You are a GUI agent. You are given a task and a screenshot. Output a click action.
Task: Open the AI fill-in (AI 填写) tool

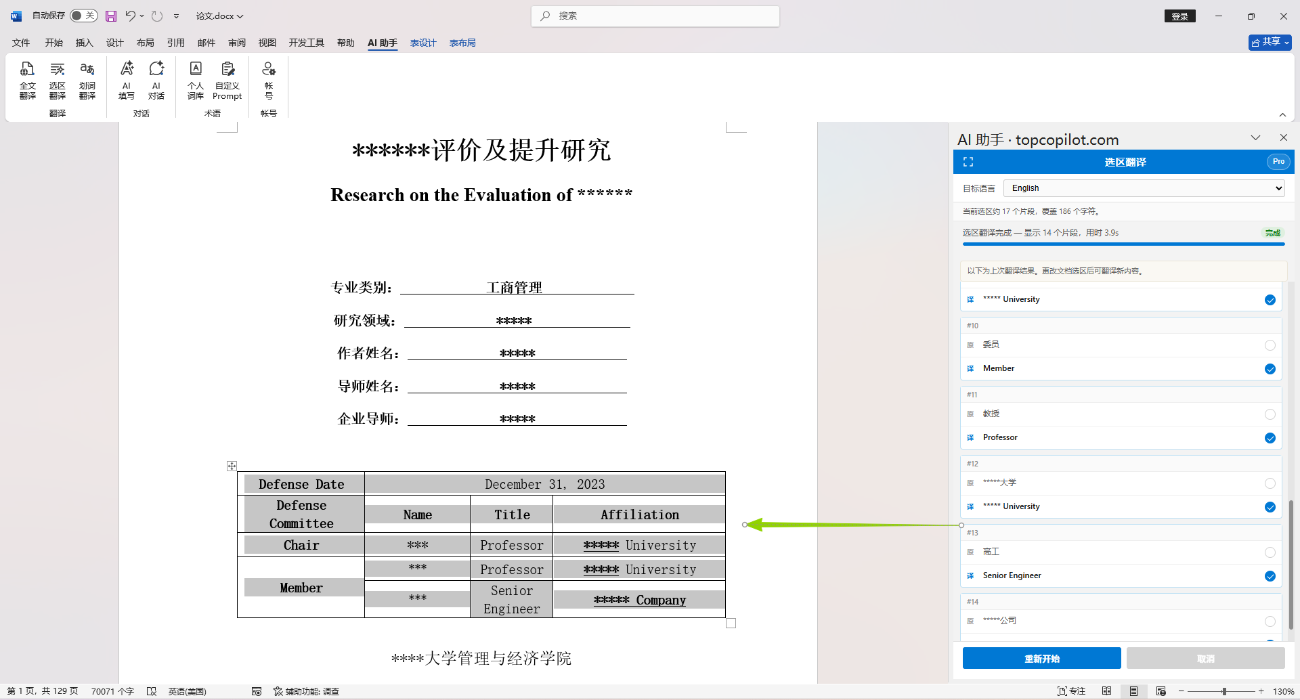(x=127, y=80)
